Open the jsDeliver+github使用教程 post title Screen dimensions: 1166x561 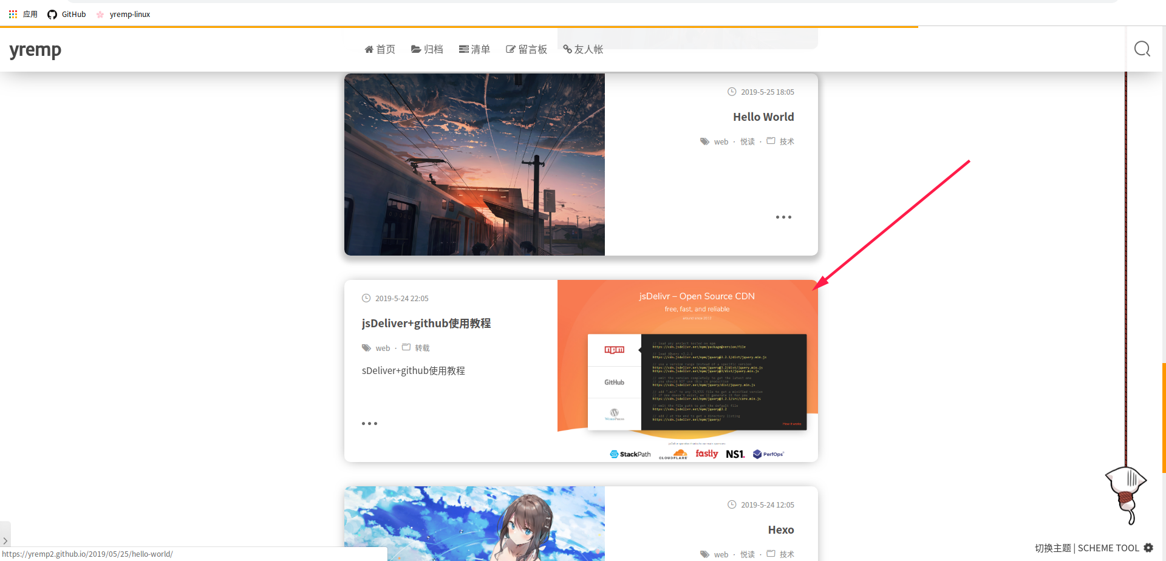(x=426, y=323)
